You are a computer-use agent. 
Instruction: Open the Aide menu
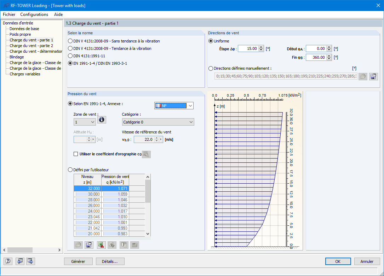pyautogui.click(x=58, y=15)
